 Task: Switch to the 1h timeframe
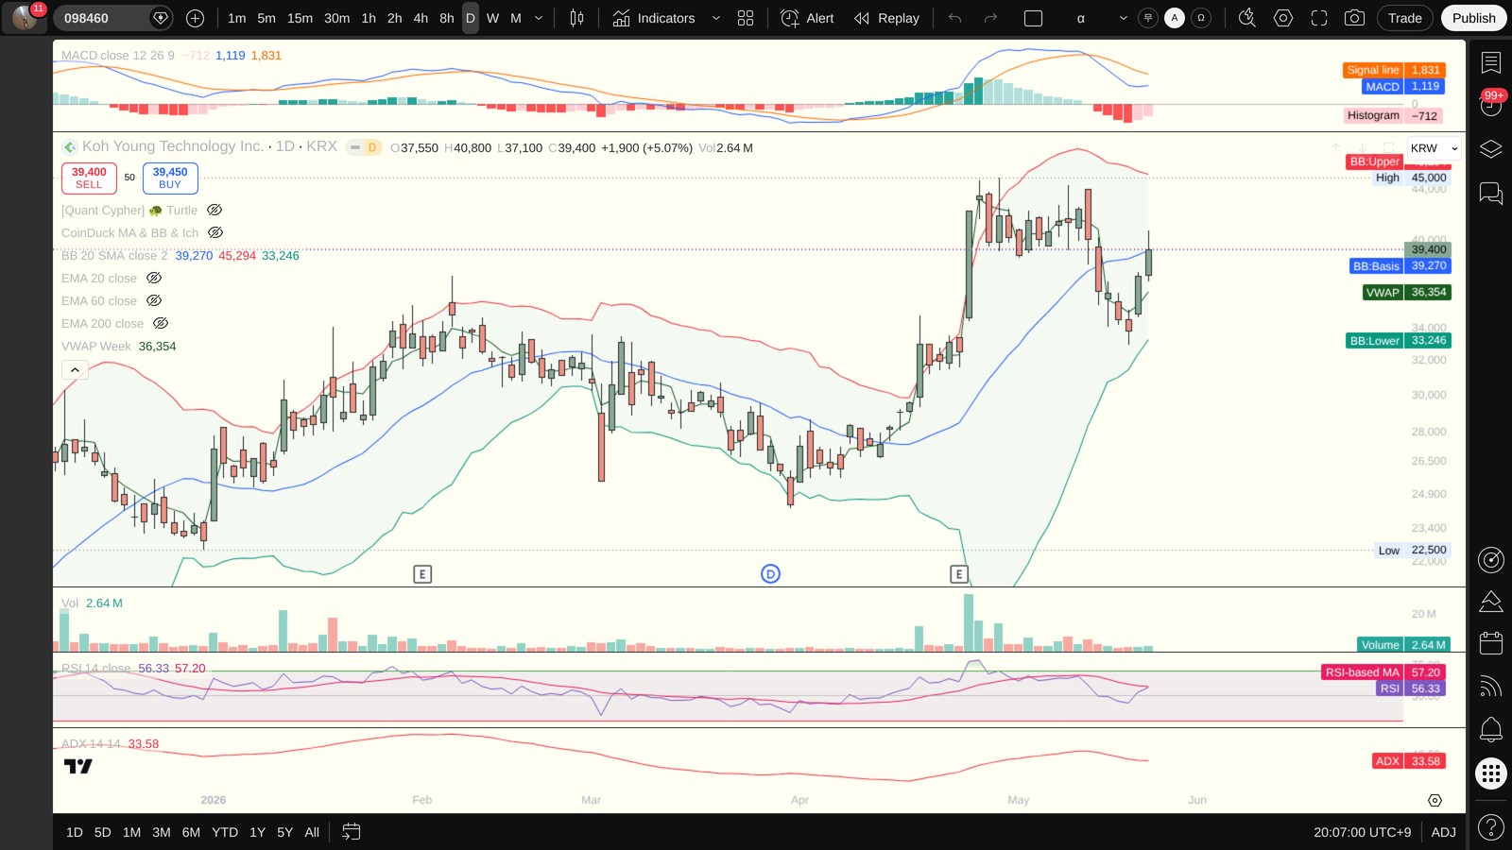(369, 18)
